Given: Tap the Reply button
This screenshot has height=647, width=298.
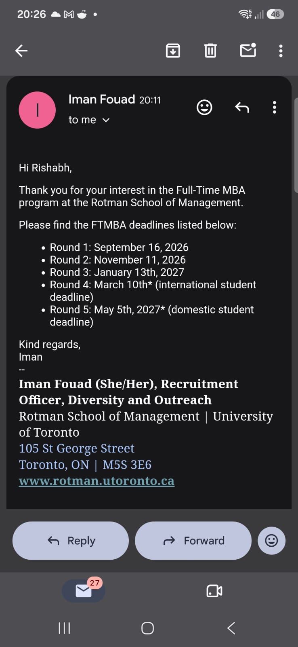Looking at the screenshot, I should point(71,541).
